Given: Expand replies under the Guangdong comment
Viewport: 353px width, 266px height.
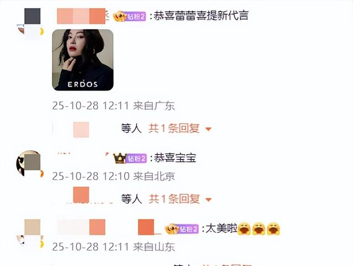Looking at the screenshot, I should tap(174, 129).
